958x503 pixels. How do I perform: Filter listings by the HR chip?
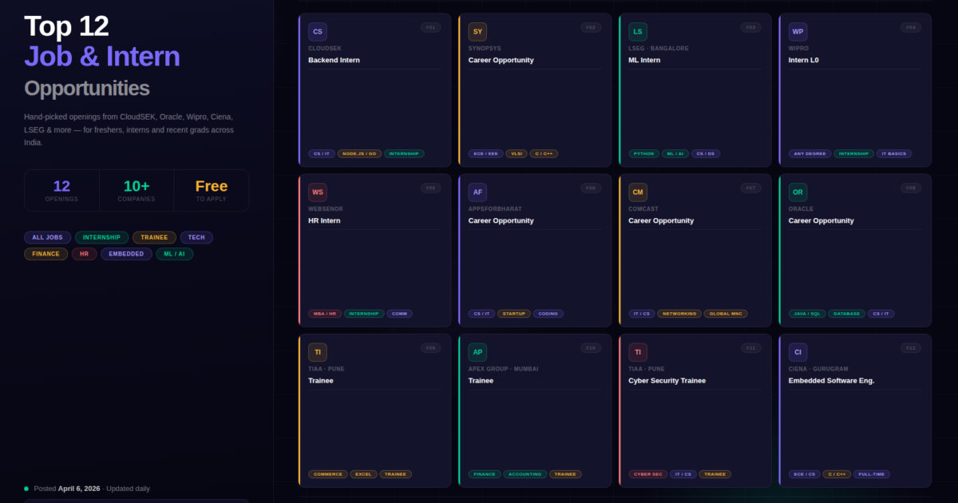84,254
